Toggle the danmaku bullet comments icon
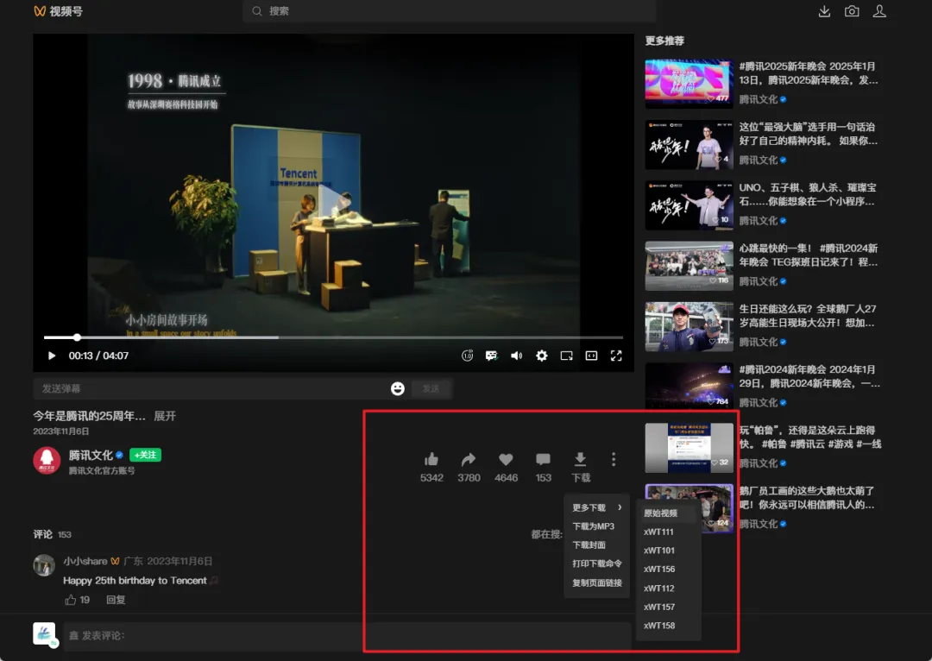This screenshot has width=932, height=661. click(492, 356)
